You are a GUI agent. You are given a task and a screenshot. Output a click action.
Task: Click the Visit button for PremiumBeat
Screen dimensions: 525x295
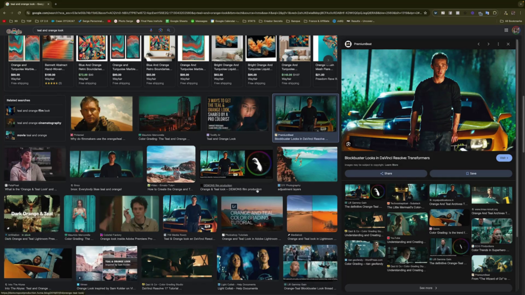504,158
